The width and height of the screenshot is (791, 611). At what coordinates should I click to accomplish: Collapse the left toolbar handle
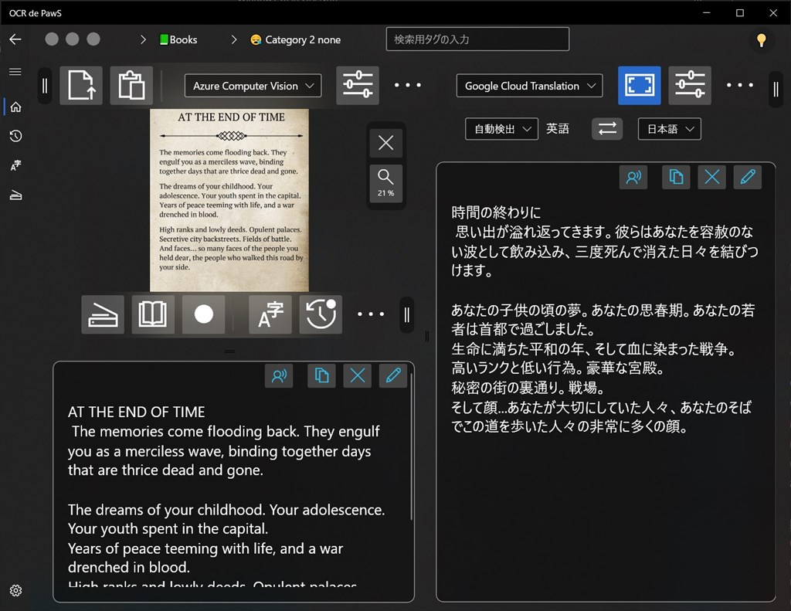click(44, 86)
